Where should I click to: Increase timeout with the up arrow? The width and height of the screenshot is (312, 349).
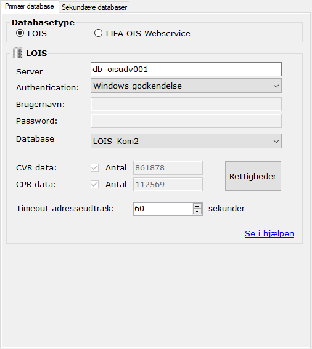click(x=197, y=206)
